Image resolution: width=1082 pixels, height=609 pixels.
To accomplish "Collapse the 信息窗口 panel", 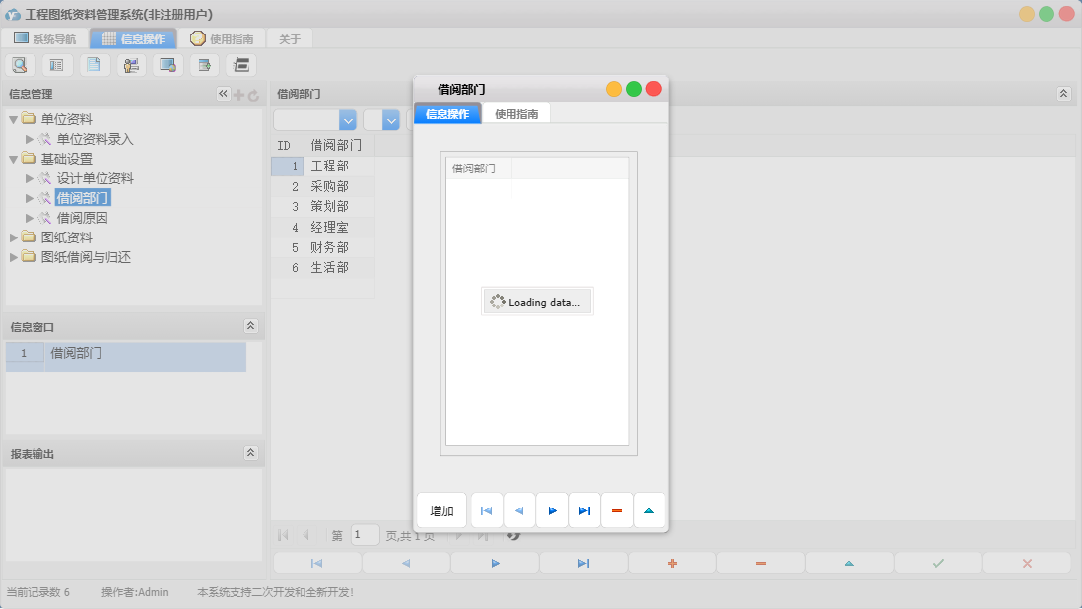I will 250,326.
